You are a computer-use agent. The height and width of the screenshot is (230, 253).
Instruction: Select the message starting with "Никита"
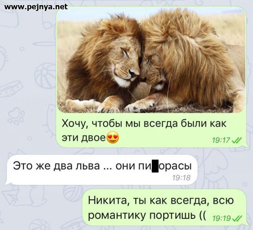[165, 208]
